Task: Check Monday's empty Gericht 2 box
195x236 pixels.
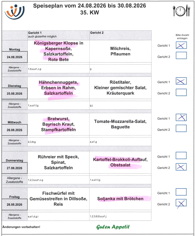Action: [181, 56]
